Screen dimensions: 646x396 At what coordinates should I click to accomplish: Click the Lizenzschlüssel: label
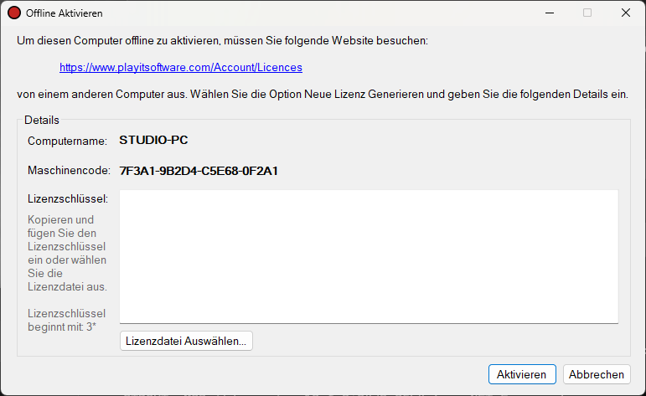[68, 198]
